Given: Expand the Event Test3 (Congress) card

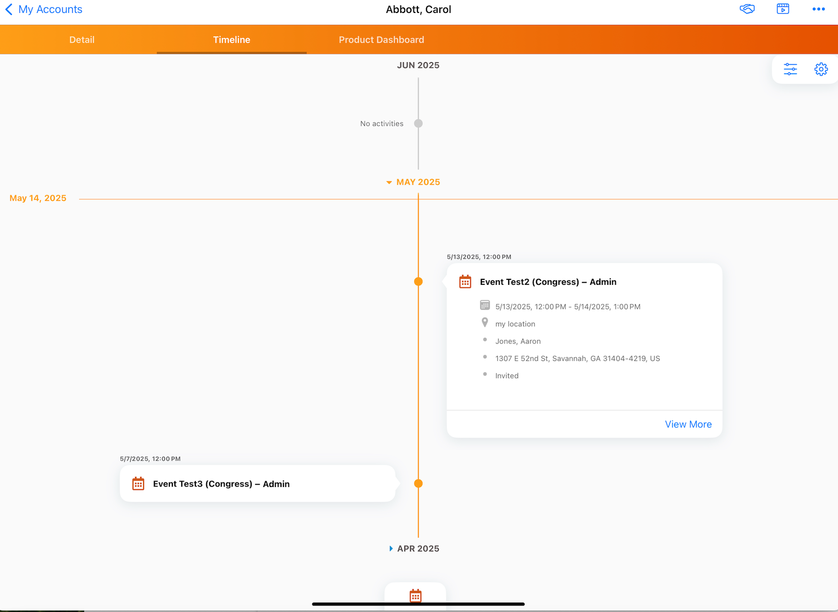Looking at the screenshot, I should (x=257, y=484).
